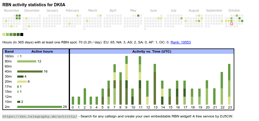Image resolution: width=259 pixels, height=121 pixels.
Task: Click the 20m band bar showing 6 hours
Action: (22, 81)
